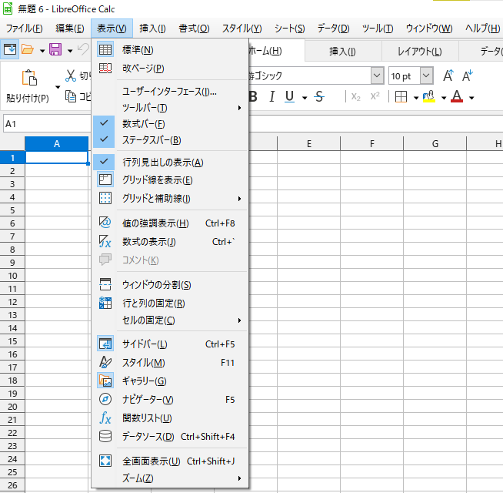Open the font color dropdown arrow
Image resolution: width=503 pixels, height=493 pixels.
[471, 97]
